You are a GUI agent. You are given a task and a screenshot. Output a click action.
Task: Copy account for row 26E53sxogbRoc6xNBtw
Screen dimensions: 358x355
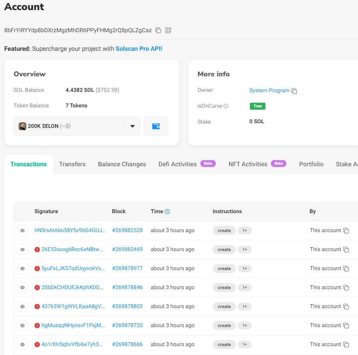coord(346,250)
